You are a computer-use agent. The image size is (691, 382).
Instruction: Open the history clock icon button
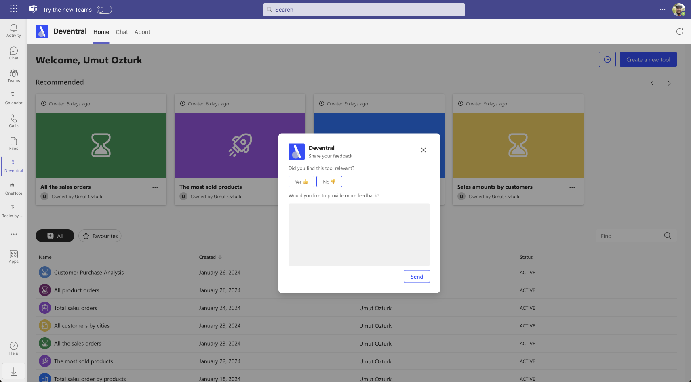607,59
